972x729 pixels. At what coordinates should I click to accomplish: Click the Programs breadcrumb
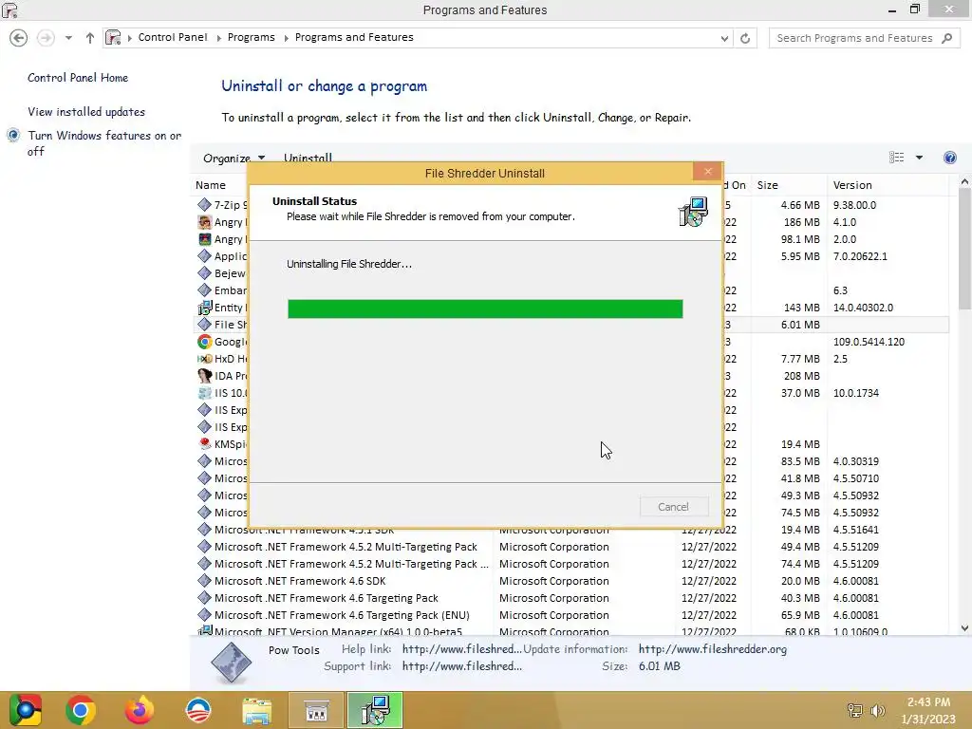[x=251, y=37]
